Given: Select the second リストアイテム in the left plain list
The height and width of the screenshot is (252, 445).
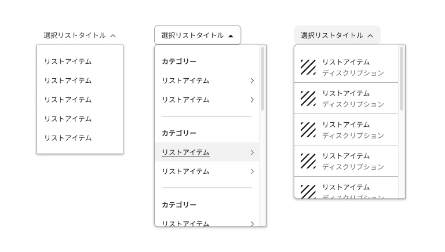Looking at the screenshot, I should 68,81.
